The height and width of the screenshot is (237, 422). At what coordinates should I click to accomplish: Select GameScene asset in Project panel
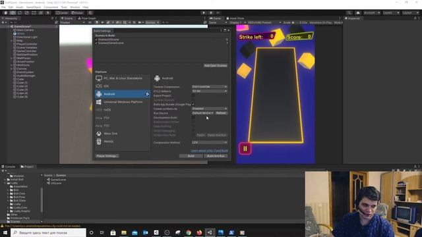(58, 180)
